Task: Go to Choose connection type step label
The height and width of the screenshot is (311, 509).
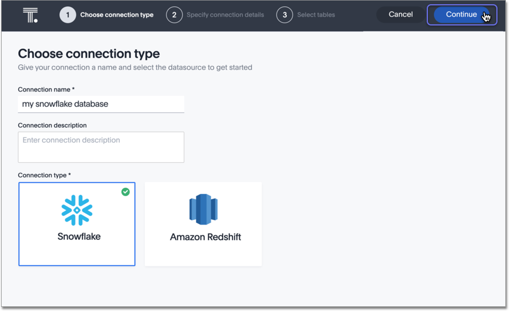Action: pos(117,15)
